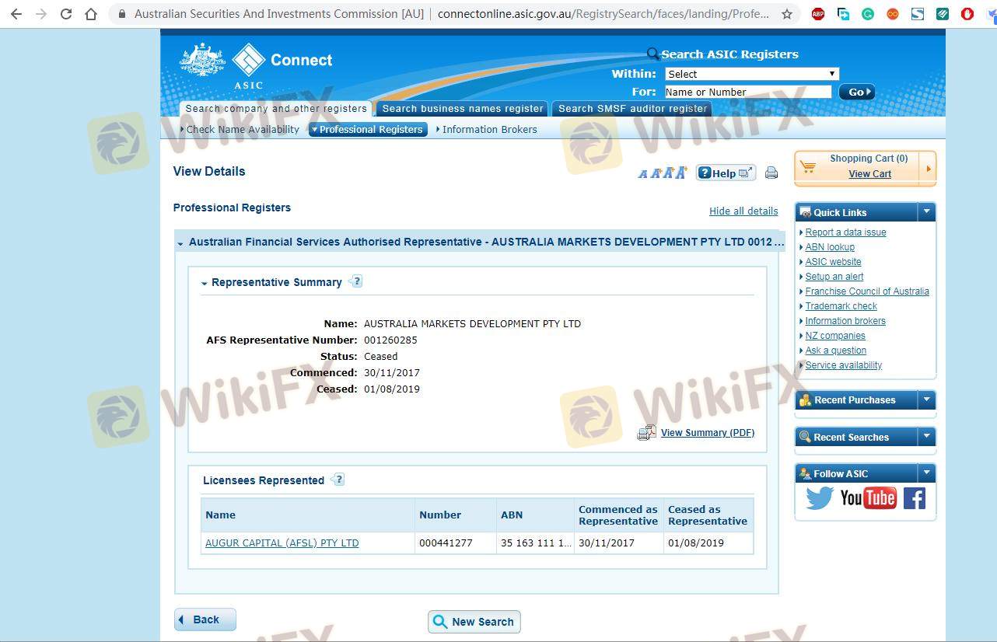The image size is (997, 642).
Task: Click the red stop-hand extension icon
Action: tap(967, 14)
